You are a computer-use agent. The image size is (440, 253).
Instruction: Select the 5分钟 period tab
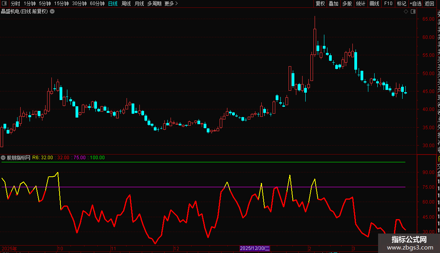45,4
